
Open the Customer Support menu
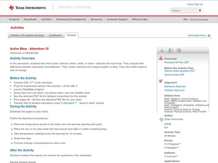tap(117, 19)
